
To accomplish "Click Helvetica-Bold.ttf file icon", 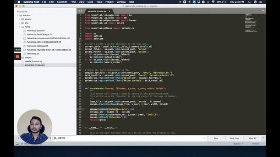I will pyautogui.click(x=24, y=31).
